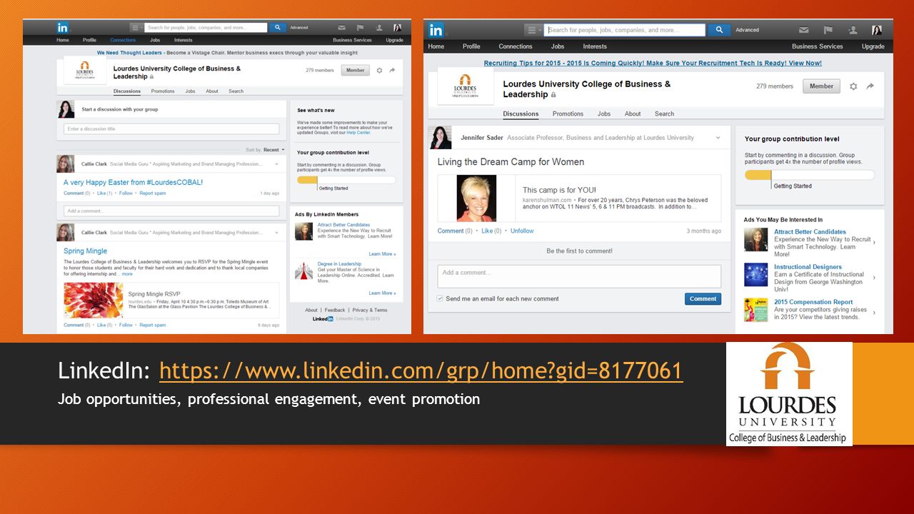Viewport: 914px width, 514px height.
Task: Click the search people field in the right screenshot
Action: tap(625, 30)
